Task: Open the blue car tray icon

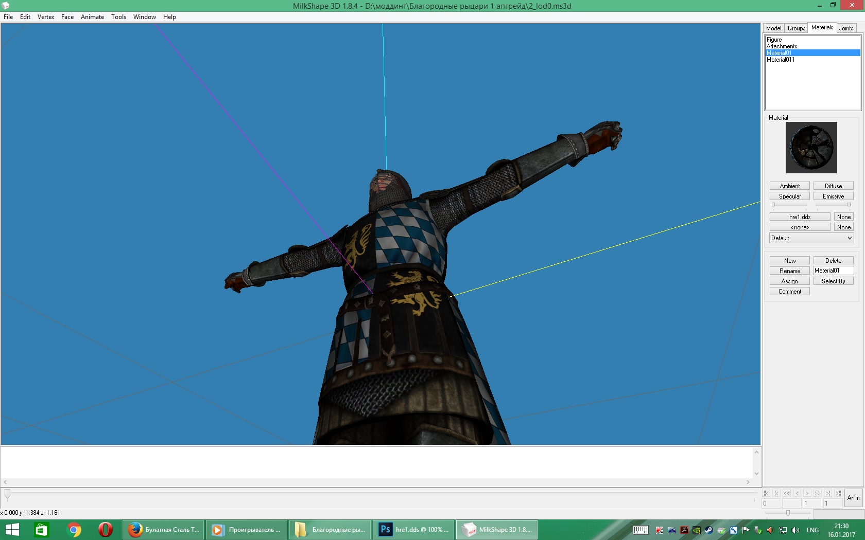Action: point(672,530)
